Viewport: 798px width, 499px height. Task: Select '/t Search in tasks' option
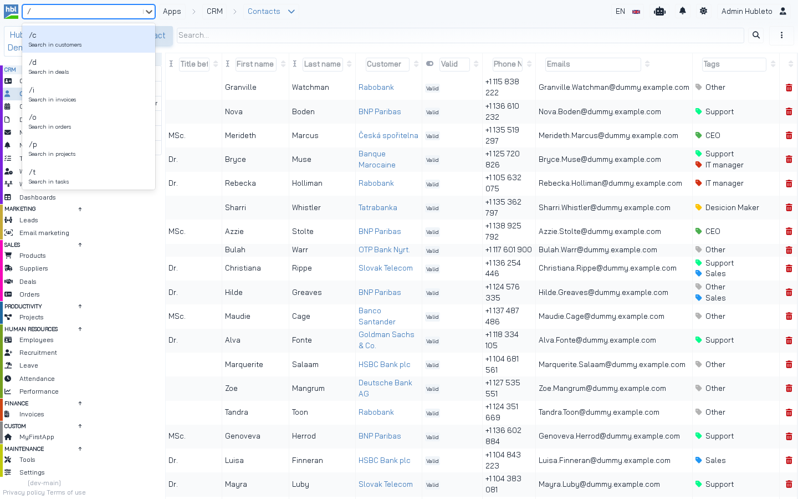tap(89, 176)
